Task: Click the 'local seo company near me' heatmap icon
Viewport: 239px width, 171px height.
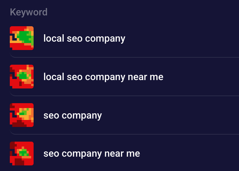Action: pos(22,77)
